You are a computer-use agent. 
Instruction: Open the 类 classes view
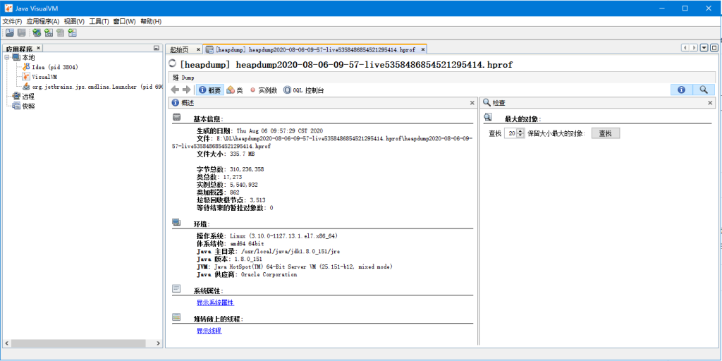[235, 90]
